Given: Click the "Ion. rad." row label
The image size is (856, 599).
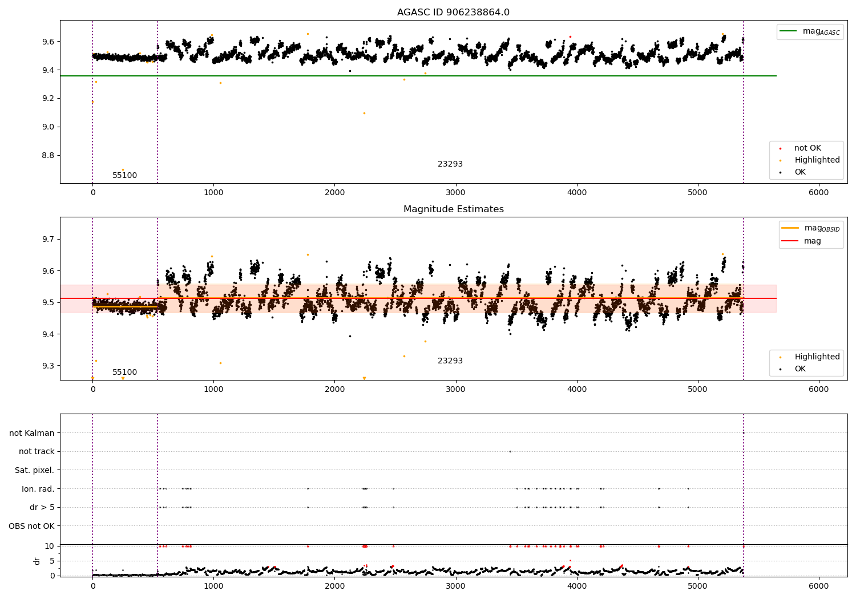Looking at the screenshot, I should click(38, 489).
